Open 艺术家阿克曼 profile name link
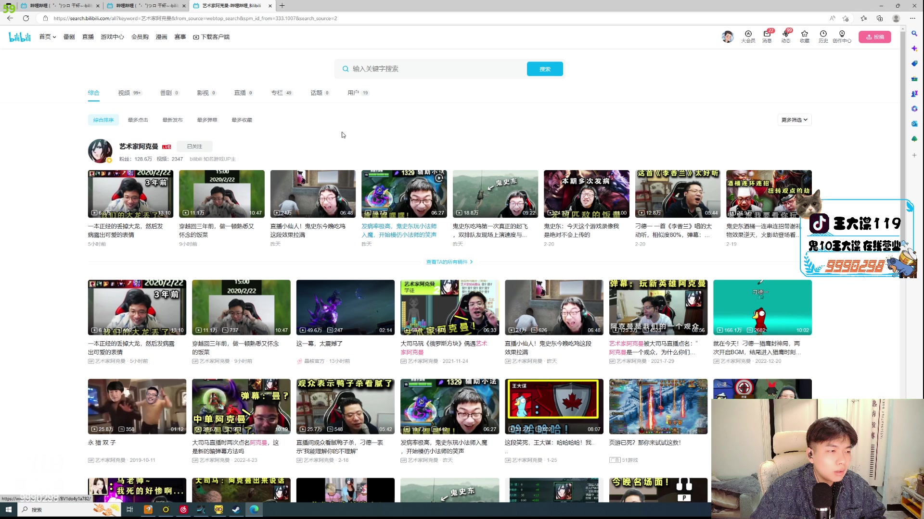The width and height of the screenshot is (924, 519). coord(139,147)
